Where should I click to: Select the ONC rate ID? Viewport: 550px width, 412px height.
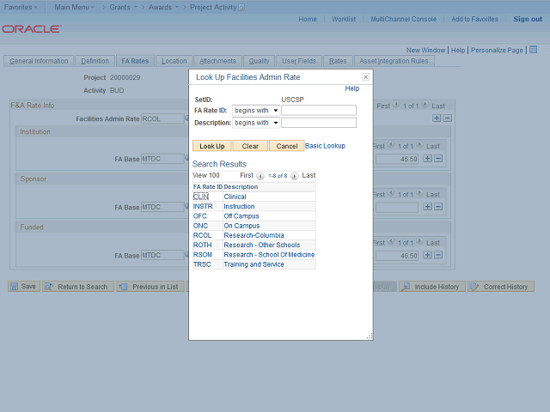(x=200, y=226)
